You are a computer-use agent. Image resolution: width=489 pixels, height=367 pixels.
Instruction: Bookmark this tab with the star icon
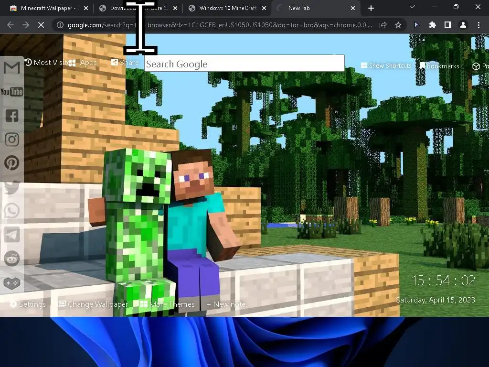[x=398, y=25]
